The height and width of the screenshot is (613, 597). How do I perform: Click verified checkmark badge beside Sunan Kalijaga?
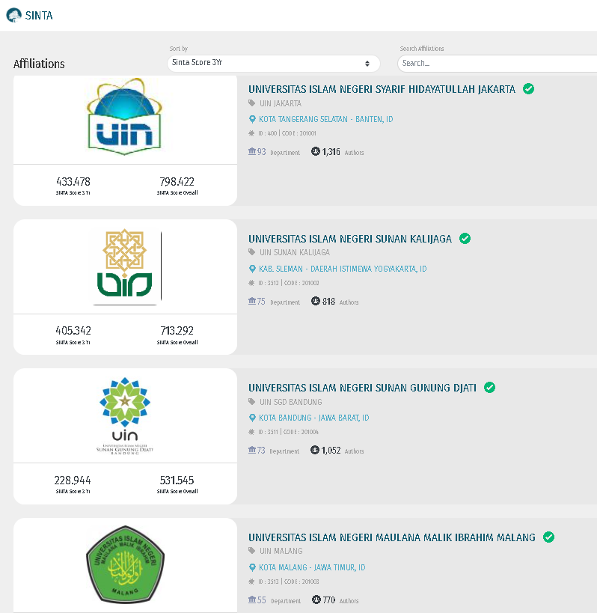tap(465, 239)
